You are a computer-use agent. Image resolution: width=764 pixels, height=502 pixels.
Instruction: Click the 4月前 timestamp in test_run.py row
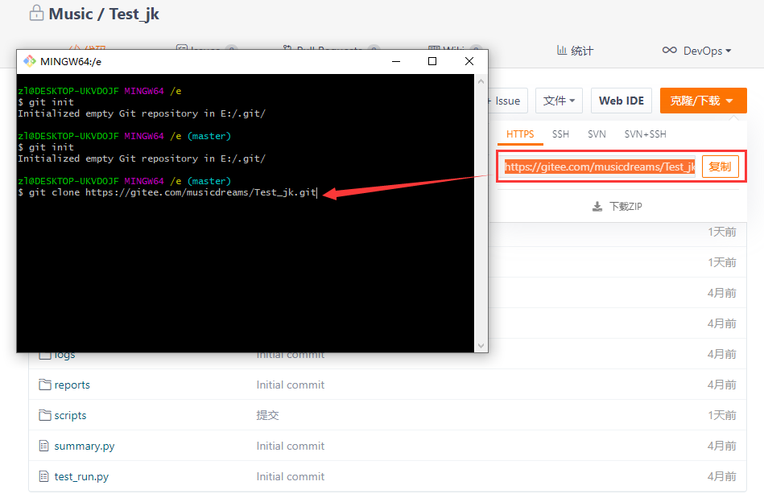(721, 477)
